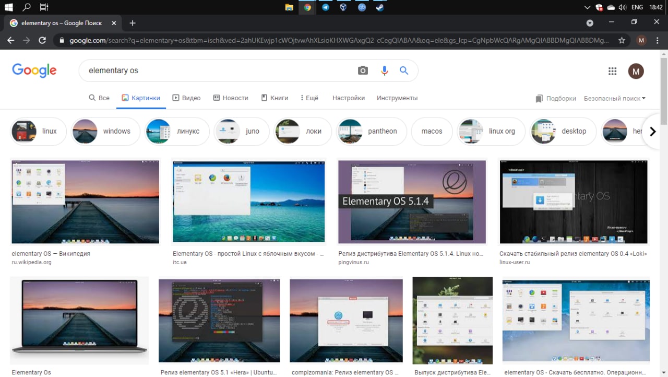Close the elementary os browser tab
This screenshot has height=377, width=668.
(x=114, y=23)
